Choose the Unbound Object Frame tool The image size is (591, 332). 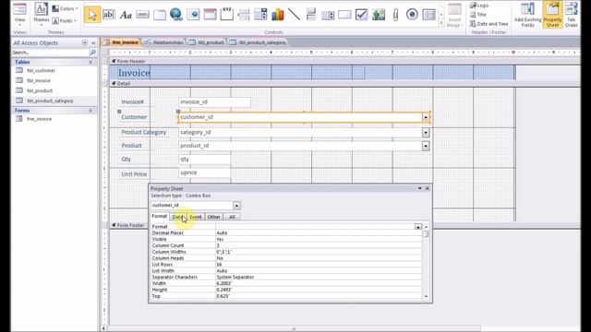[x=379, y=15]
